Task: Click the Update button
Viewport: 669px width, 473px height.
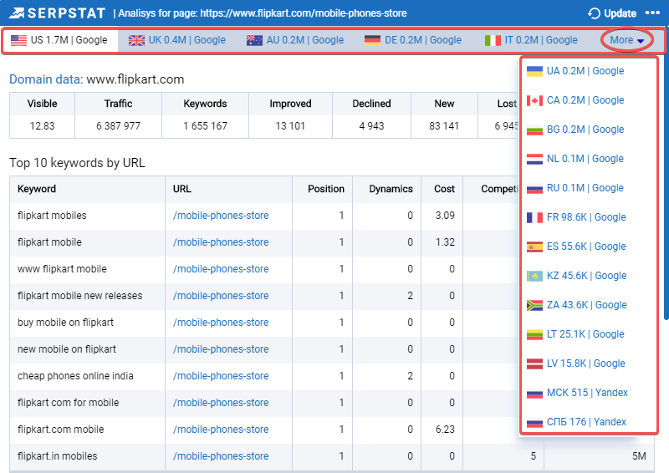Action: [612, 13]
